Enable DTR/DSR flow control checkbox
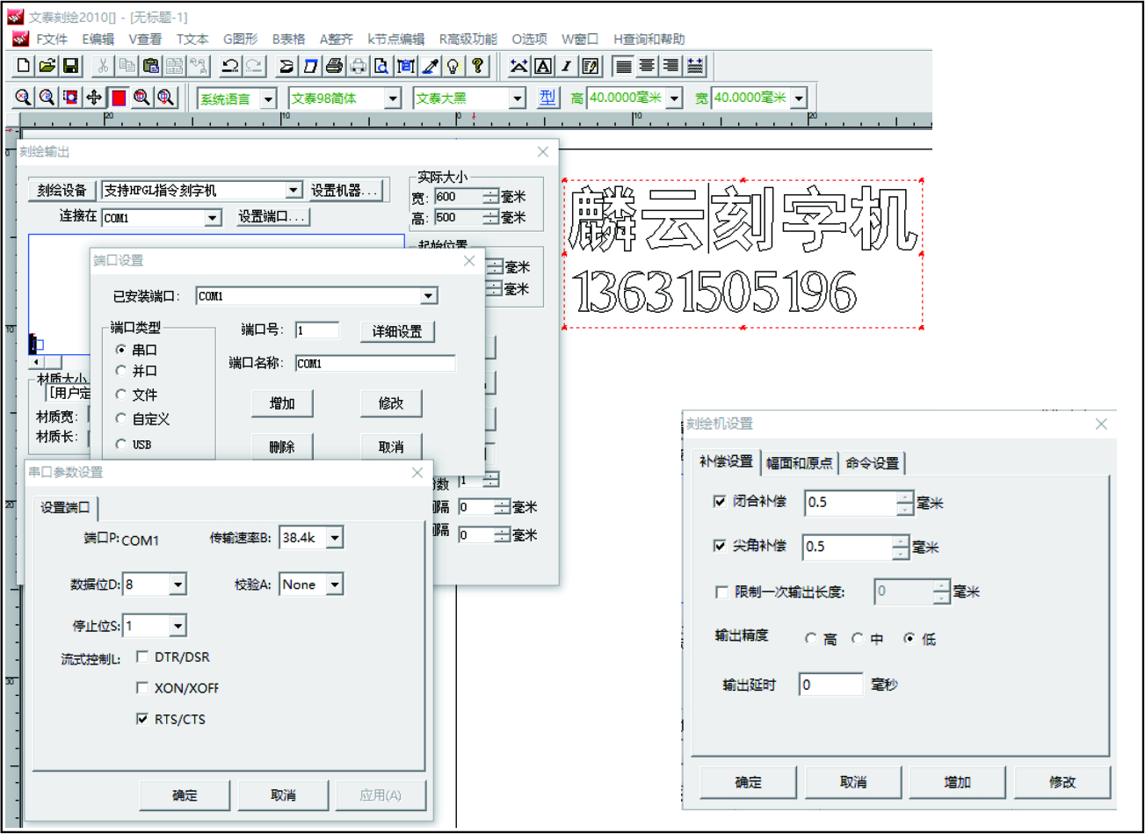Screen dimensions: 1145x834 (142, 656)
